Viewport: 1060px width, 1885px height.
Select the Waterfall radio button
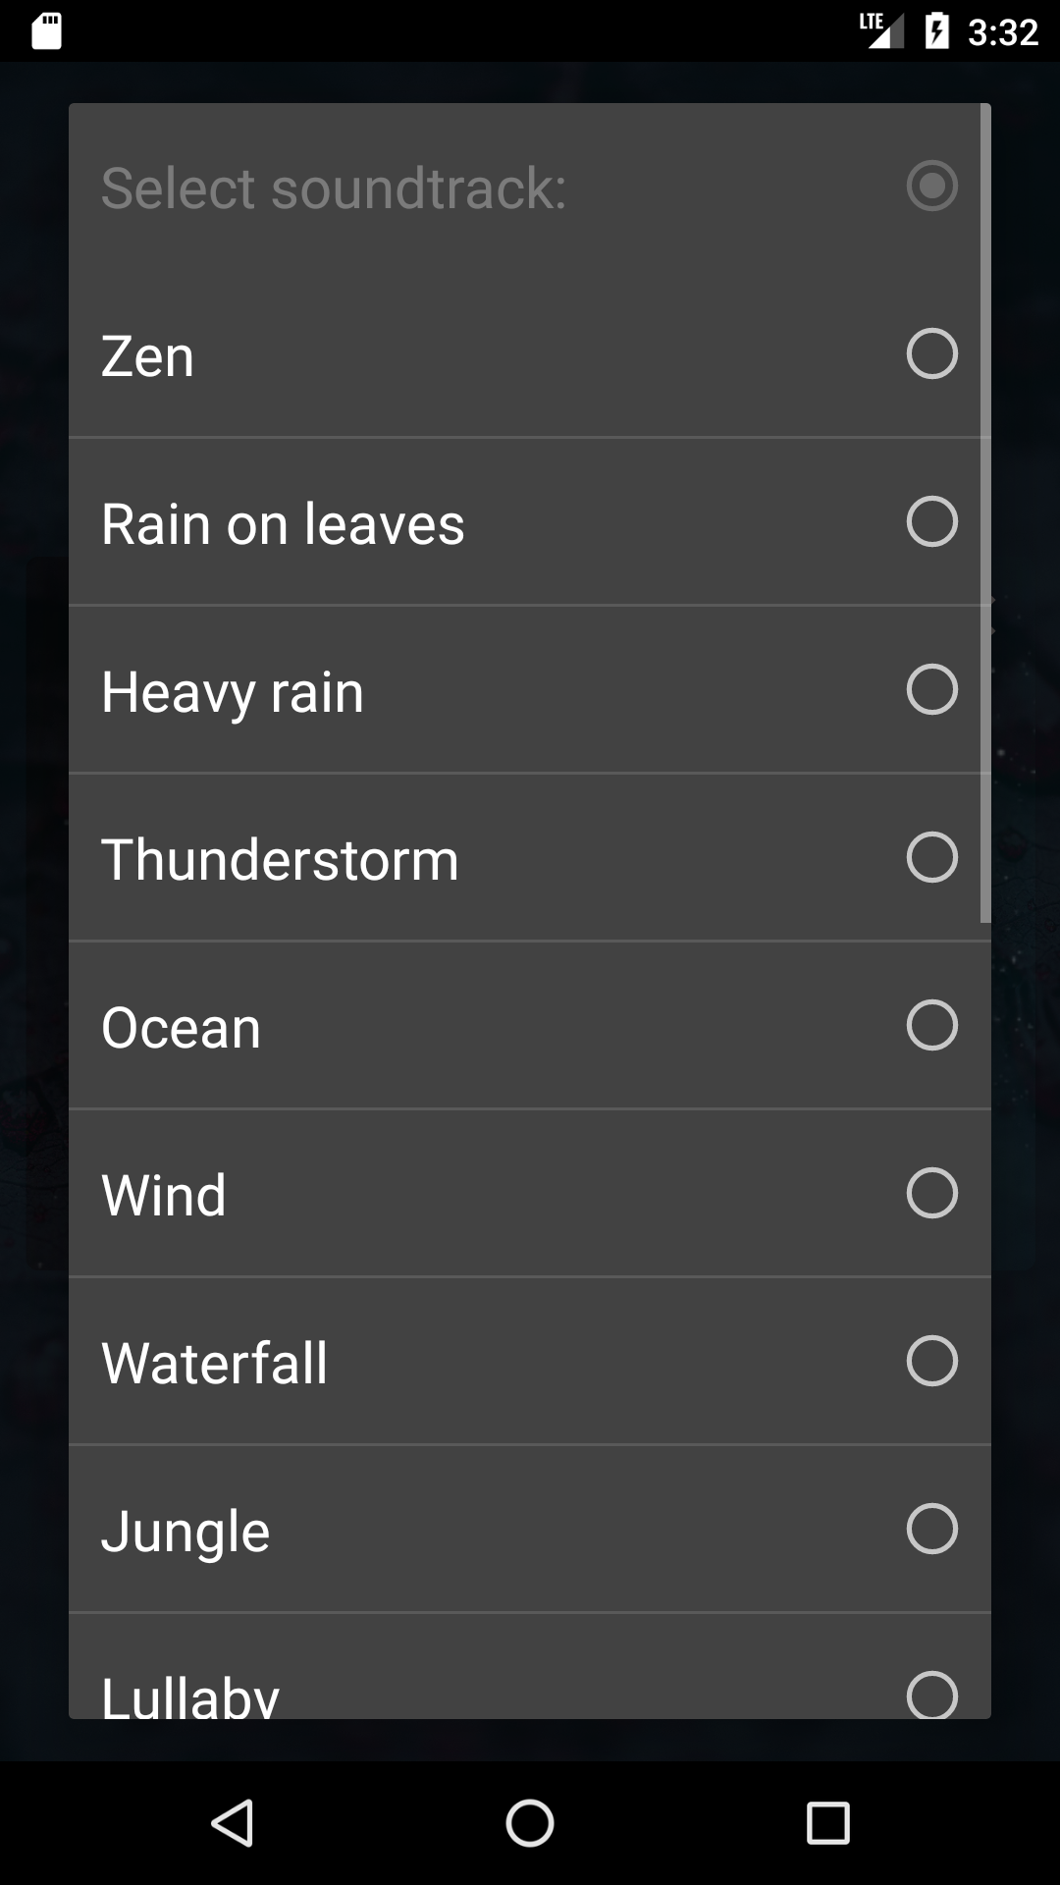pos(931,1361)
